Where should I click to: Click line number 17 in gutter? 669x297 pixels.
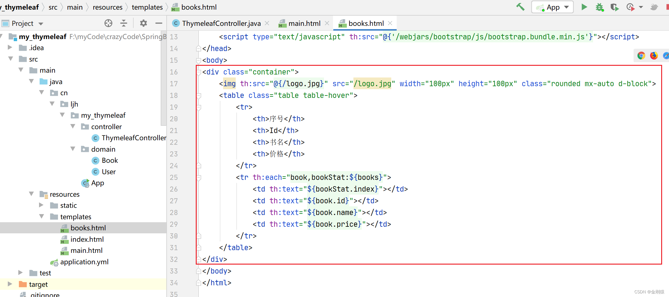point(174,84)
